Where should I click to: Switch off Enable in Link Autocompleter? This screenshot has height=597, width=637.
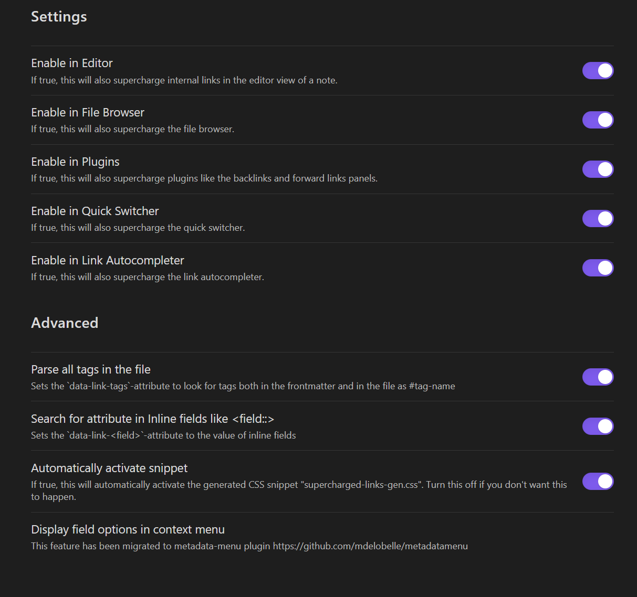598,268
